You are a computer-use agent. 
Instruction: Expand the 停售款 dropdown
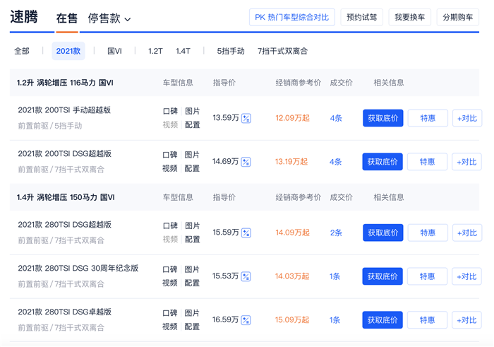point(109,18)
